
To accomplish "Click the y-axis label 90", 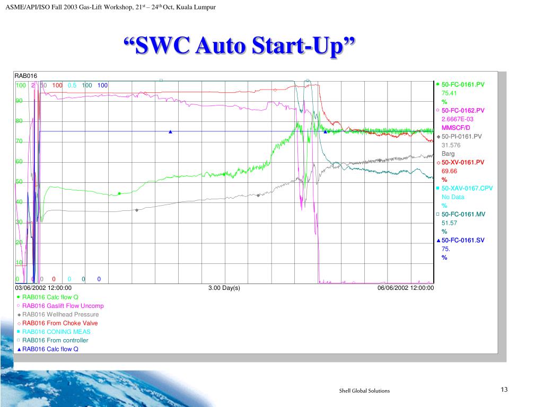I will (19, 101).
